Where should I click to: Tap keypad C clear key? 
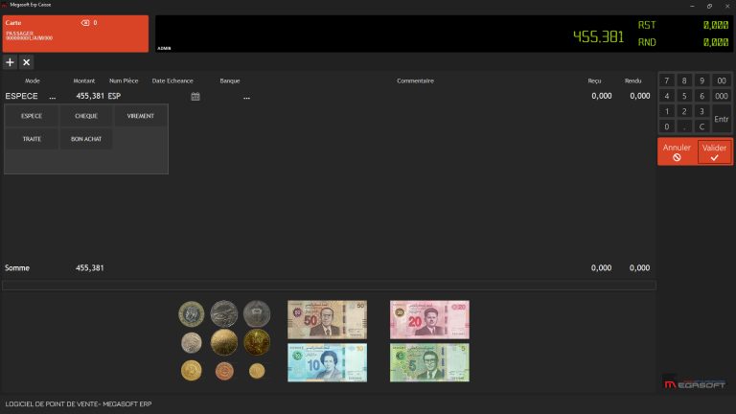[x=701, y=126]
